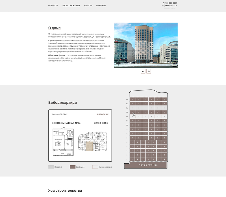Image resolution: width=226 pixels, height=197 pixels.
Task: Pick 3-room apartment on floor 9
Action: tap(139, 129)
